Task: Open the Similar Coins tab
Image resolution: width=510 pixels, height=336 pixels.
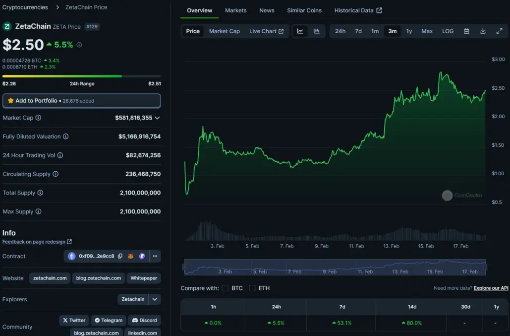Action: (304, 10)
